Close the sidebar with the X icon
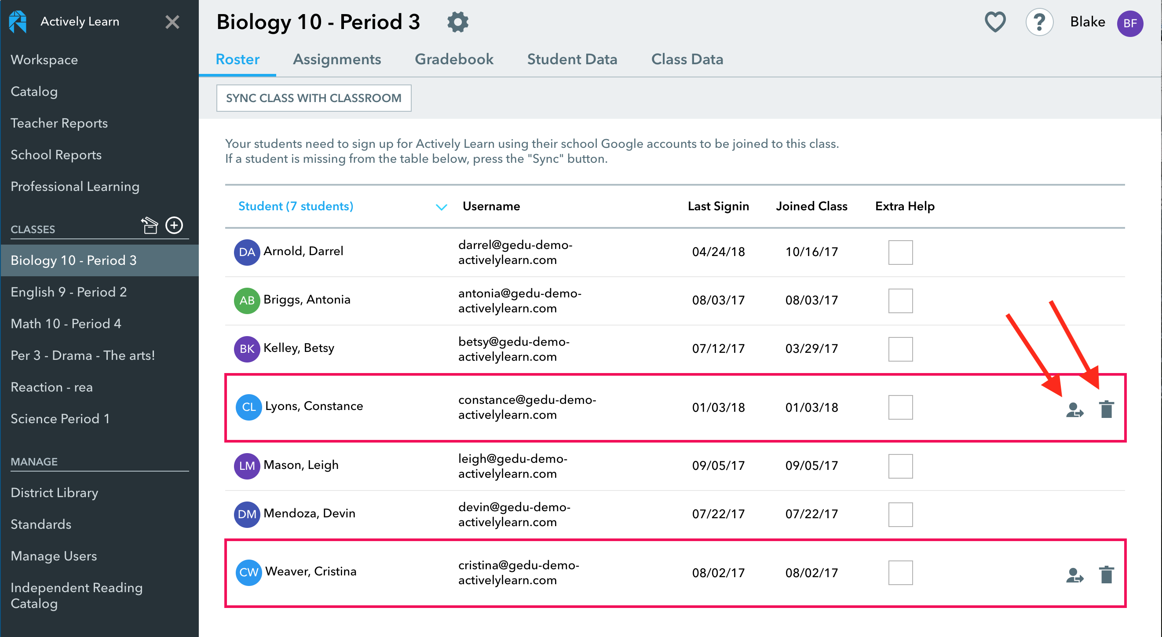Screen dimensions: 1162x637 (x=172, y=22)
